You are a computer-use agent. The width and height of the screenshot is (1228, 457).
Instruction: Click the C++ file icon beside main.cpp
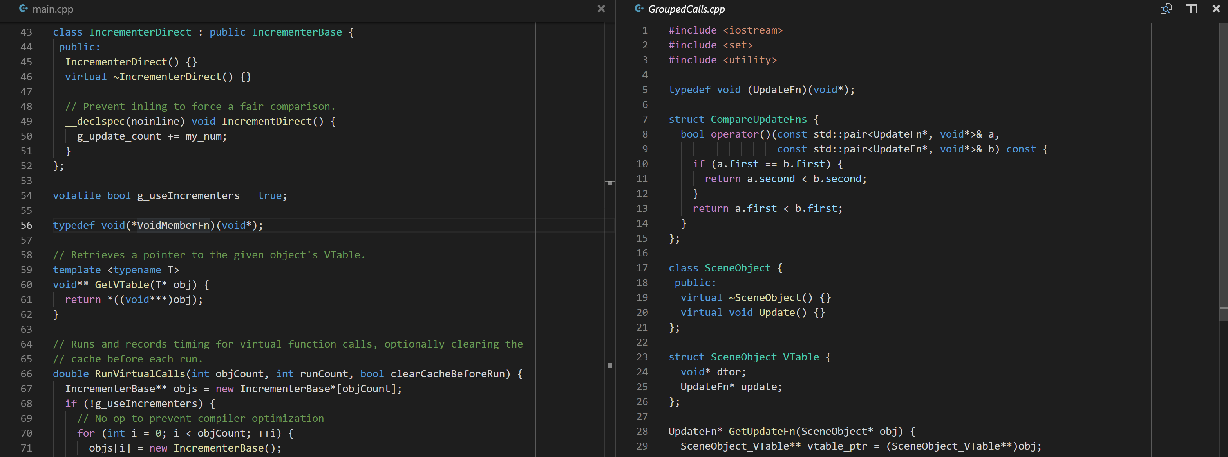[23, 9]
